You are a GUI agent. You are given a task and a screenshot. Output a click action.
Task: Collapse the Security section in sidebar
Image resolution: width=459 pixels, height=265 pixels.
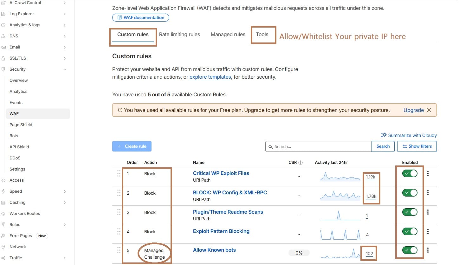pyautogui.click(x=65, y=69)
